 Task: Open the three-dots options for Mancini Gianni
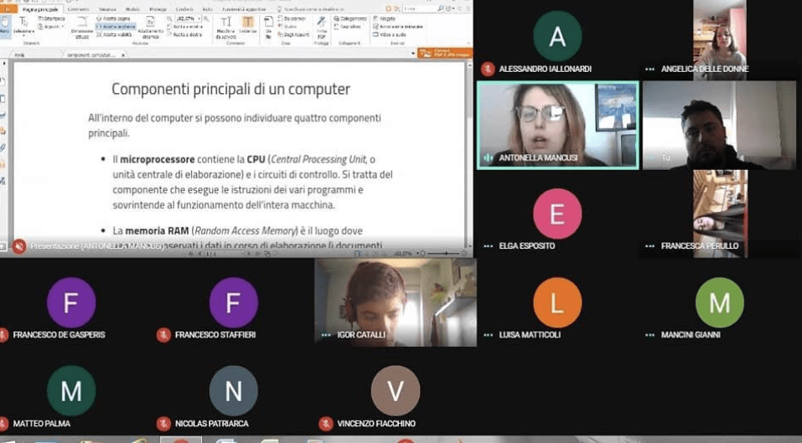[x=649, y=335]
